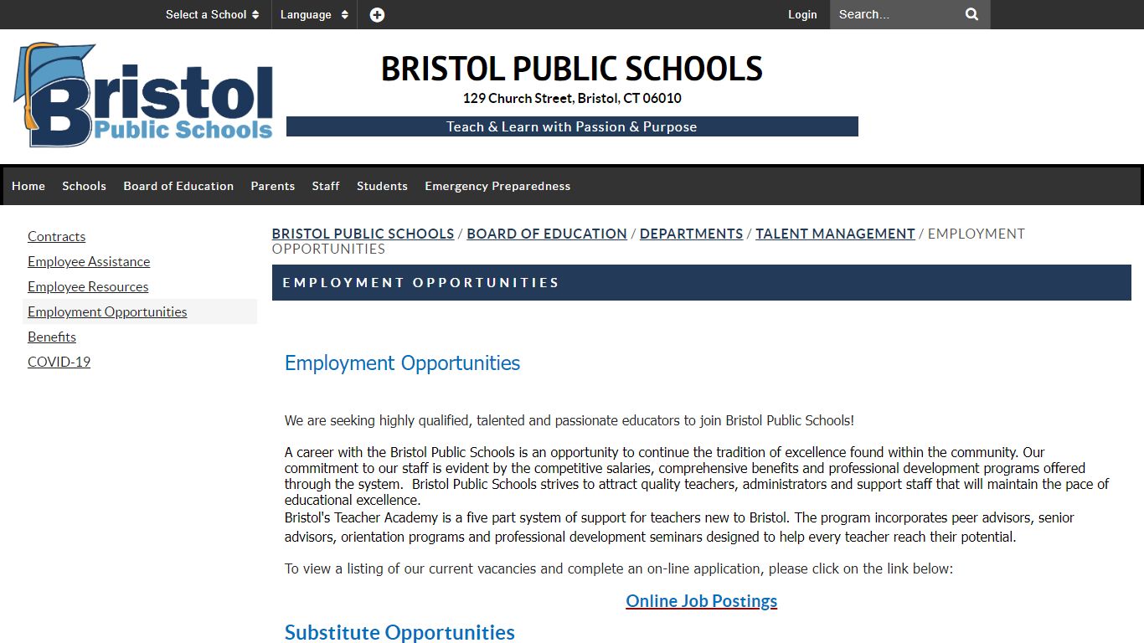The width and height of the screenshot is (1144, 643).
Task: Click Departments breadcrumb link
Action: (x=691, y=234)
